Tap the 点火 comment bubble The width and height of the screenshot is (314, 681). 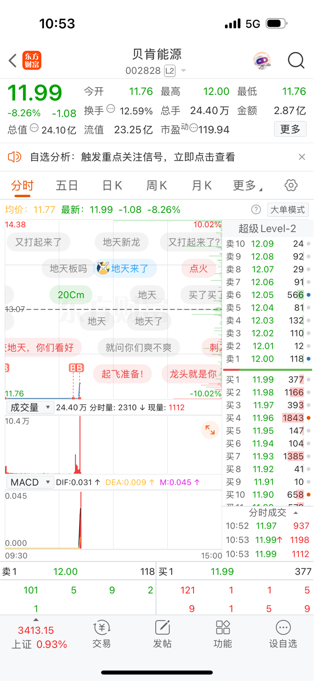pyautogui.click(x=199, y=268)
